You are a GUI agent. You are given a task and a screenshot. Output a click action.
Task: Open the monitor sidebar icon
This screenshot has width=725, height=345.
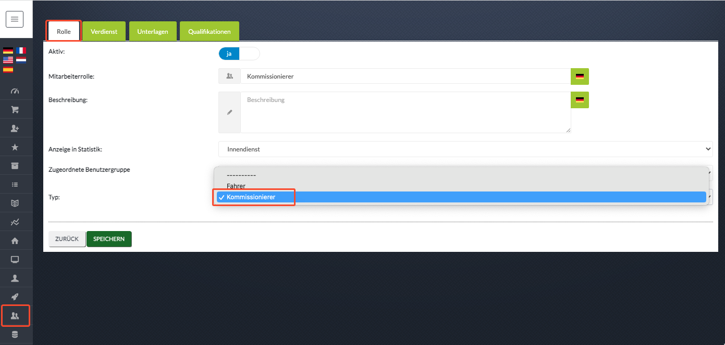click(x=15, y=259)
